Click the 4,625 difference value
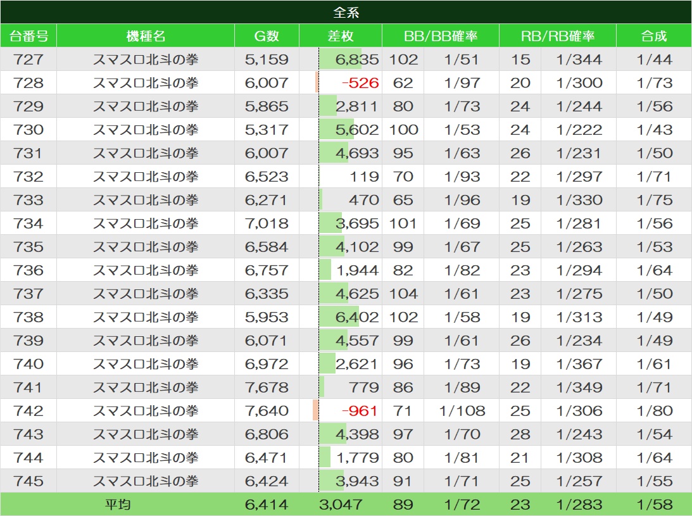The image size is (692, 516). [357, 293]
